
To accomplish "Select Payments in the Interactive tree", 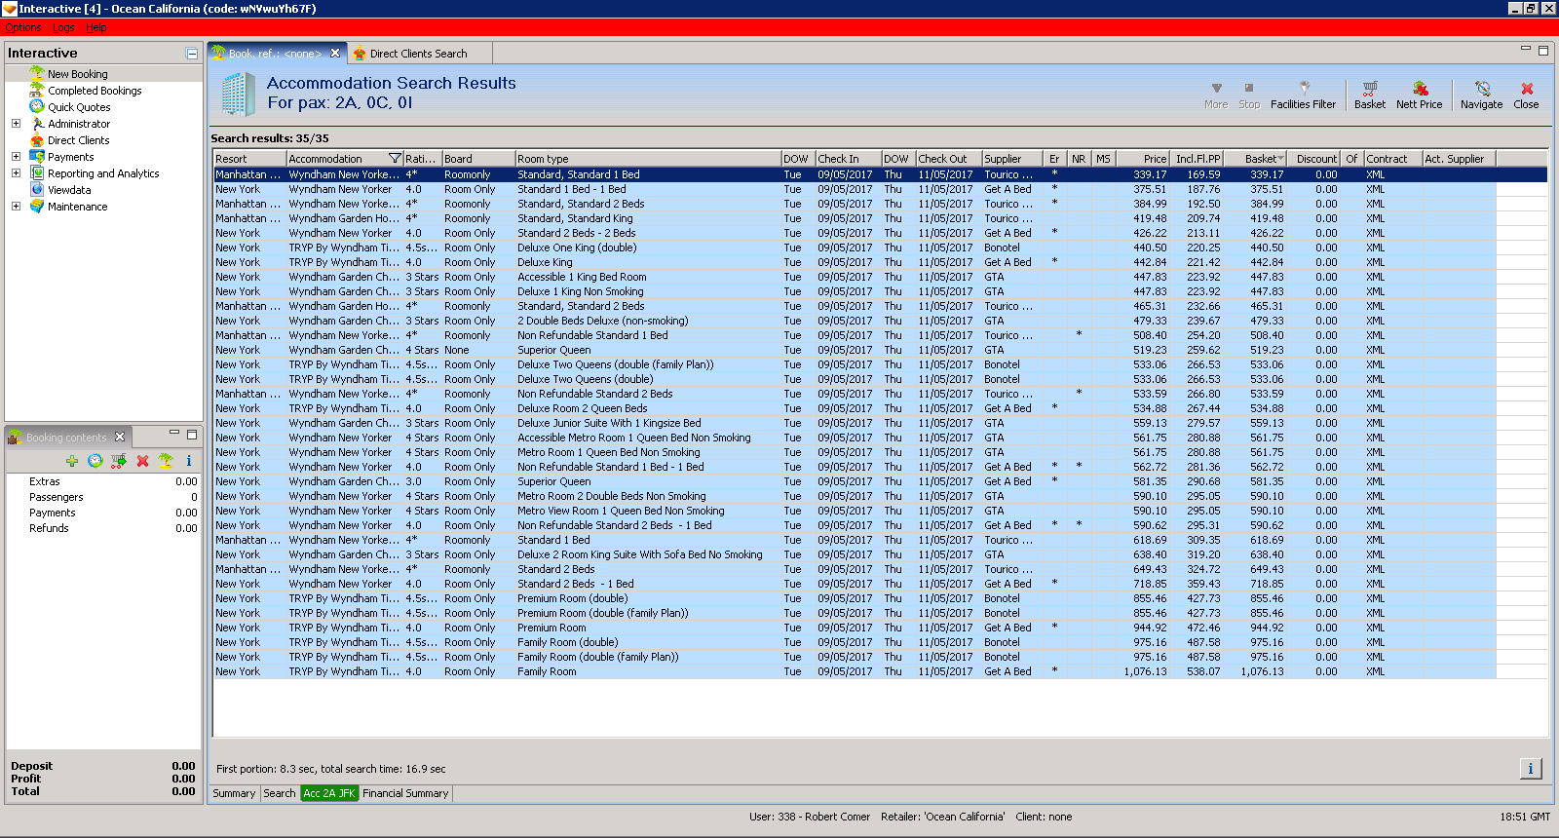I will 71,157.
